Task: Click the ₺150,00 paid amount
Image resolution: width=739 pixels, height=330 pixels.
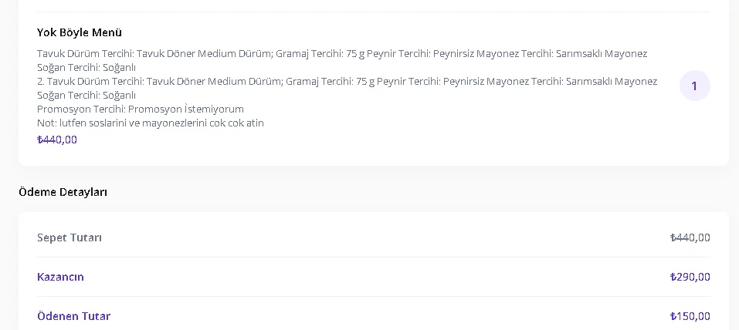Action: [x=690, y=316]
